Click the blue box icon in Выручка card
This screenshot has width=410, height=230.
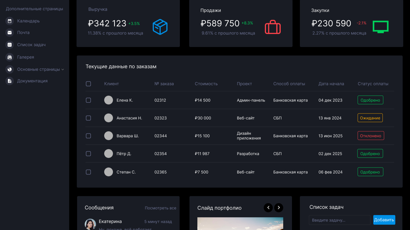[160, 27]
